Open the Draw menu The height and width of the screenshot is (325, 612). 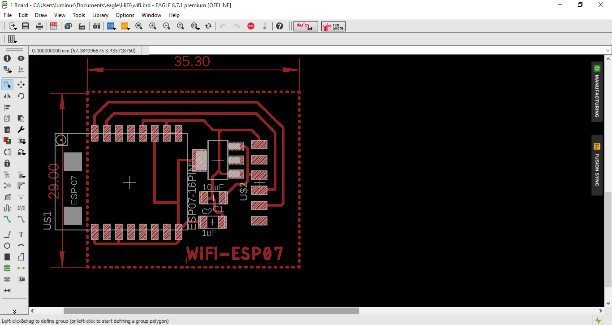point(41,15)
